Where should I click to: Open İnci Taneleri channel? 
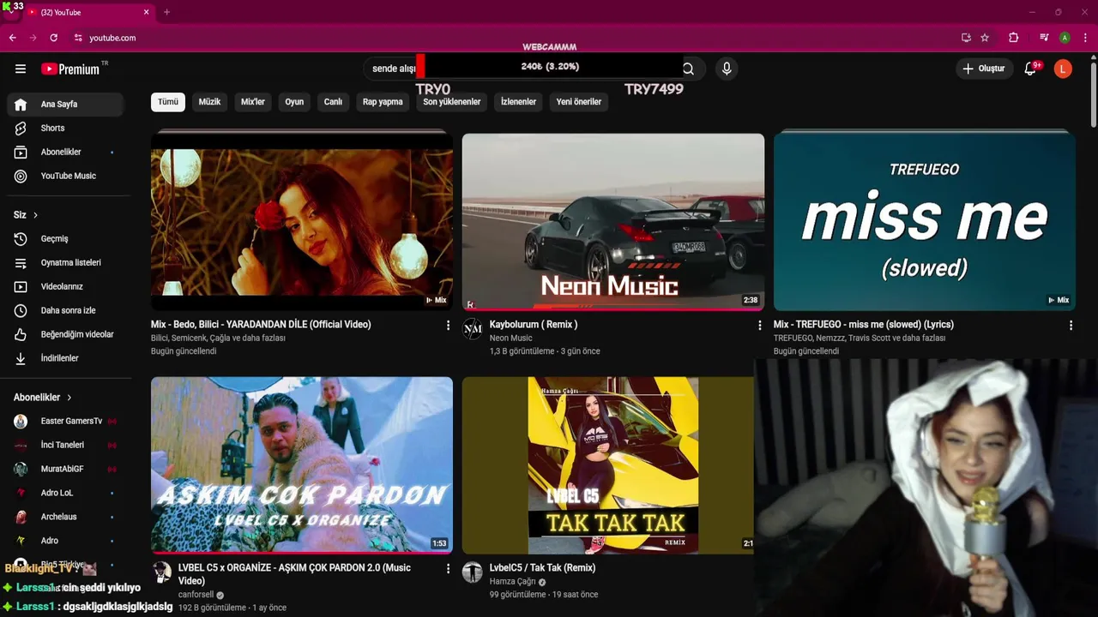(x=66, y=445)
